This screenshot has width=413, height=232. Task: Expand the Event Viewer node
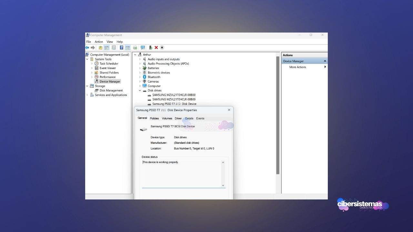pyautogui.click(x=92, y=68)
